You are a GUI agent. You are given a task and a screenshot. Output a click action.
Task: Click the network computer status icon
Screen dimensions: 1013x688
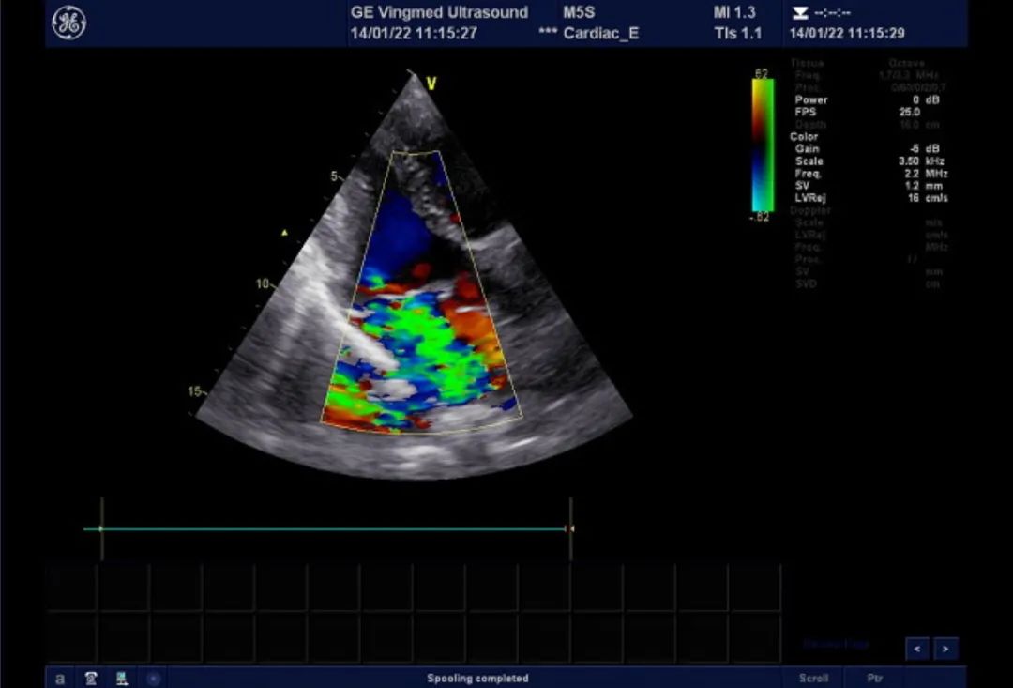click(x=122, y=678)
